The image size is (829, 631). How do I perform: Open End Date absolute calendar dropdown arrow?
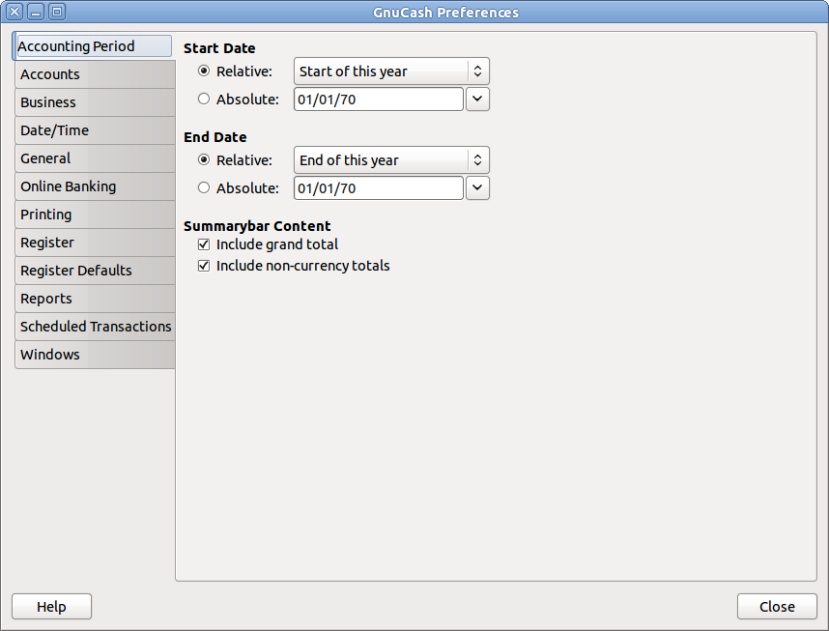click(x=477, y=188)
